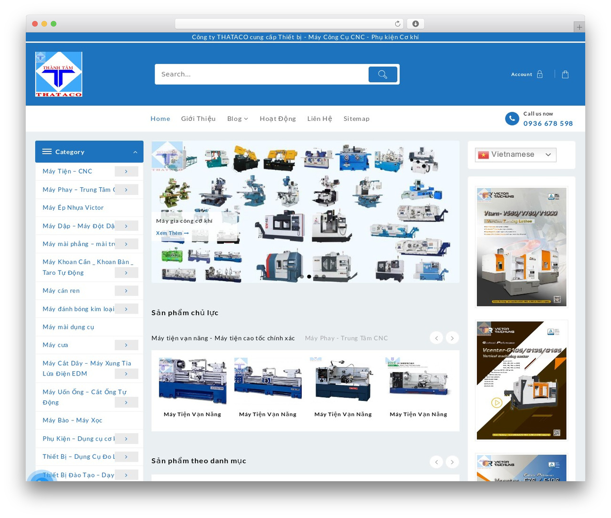611x518 pixels.
Task: Open the Hoạt Động menu item
Action: (278, 119)
